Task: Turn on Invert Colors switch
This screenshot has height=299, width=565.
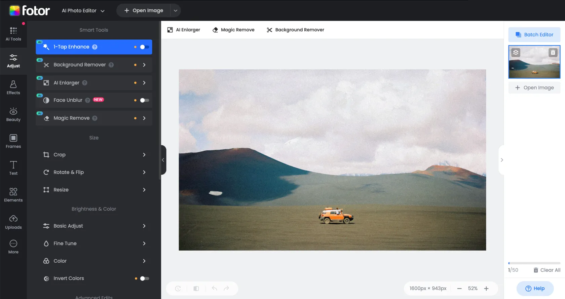Action: coord(145,278)
